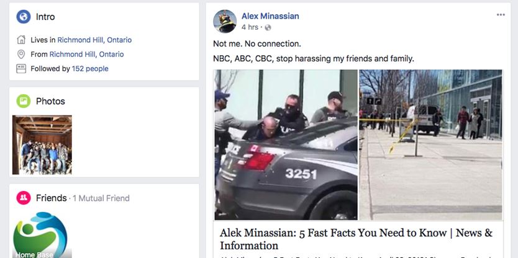Click the followers icon beside Followed by
This screenshot has height=258, width=518.
(x=21, y=69)
